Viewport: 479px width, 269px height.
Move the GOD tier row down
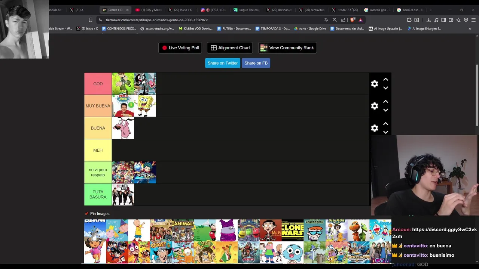click(x=385, y=88)
